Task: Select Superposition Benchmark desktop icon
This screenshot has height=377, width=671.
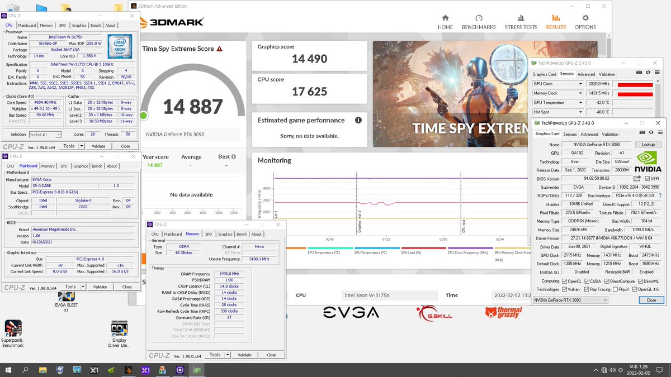Action: pos(13,334)
